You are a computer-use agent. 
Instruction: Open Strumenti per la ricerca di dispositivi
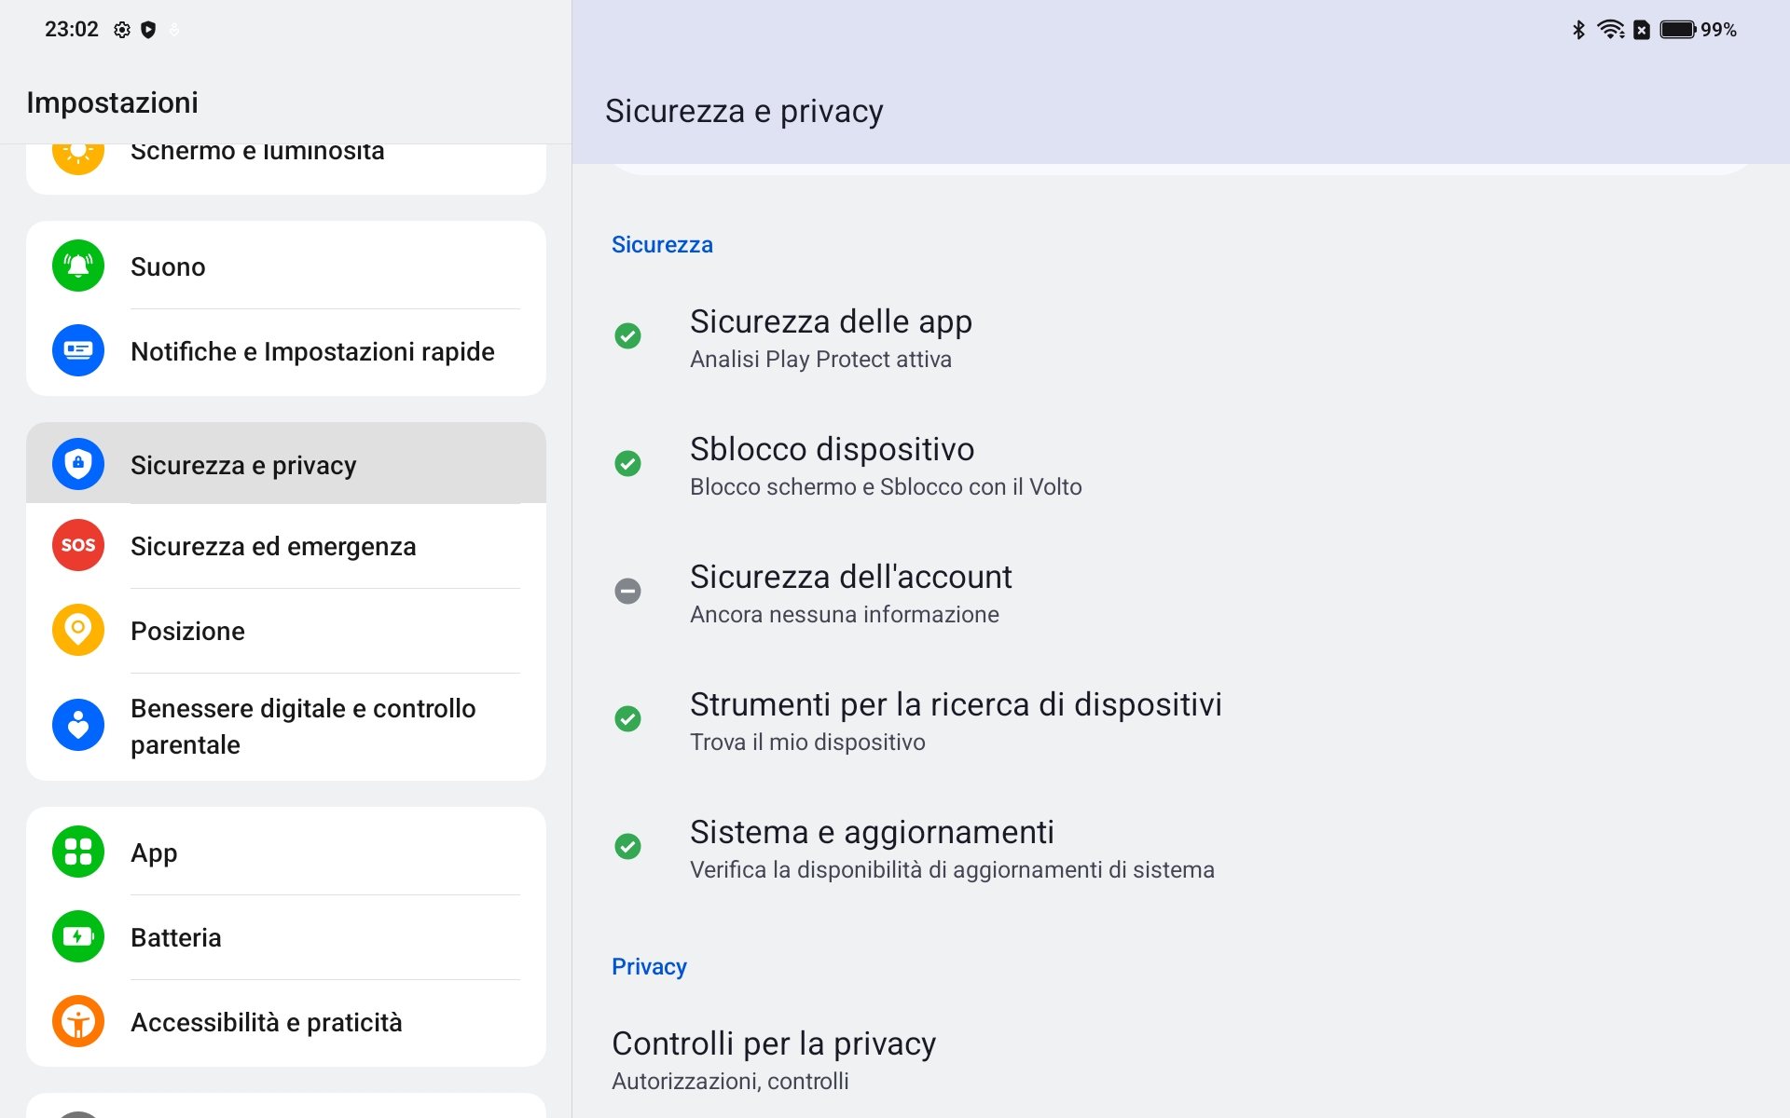(1180, 720)
